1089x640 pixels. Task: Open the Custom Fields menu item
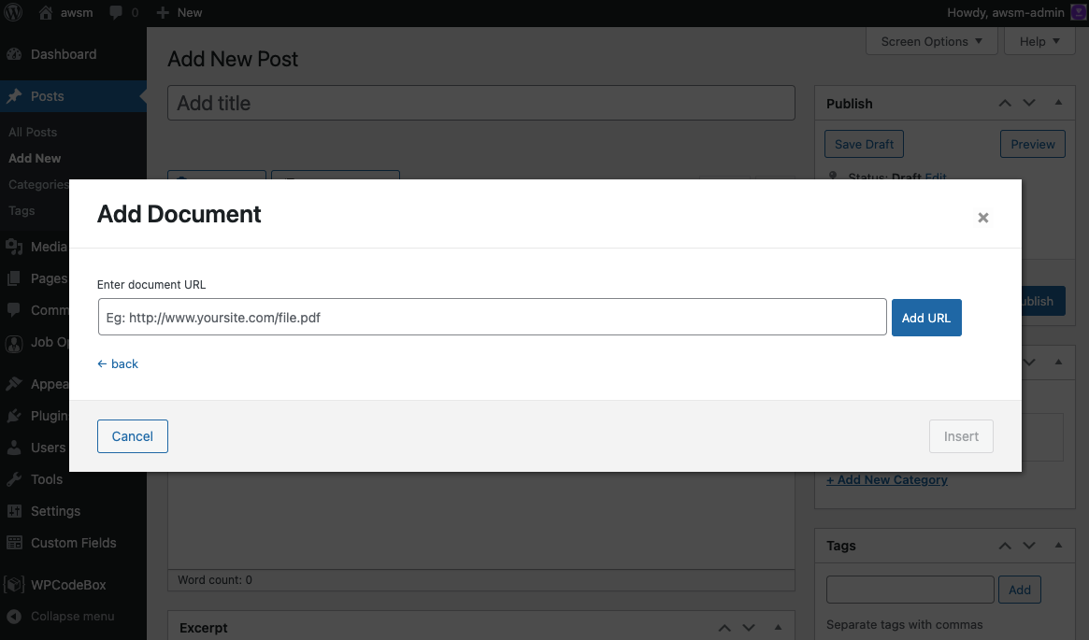[73, 543]
